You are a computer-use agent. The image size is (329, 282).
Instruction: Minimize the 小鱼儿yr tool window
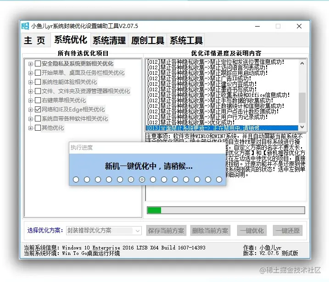pos(257,26)
